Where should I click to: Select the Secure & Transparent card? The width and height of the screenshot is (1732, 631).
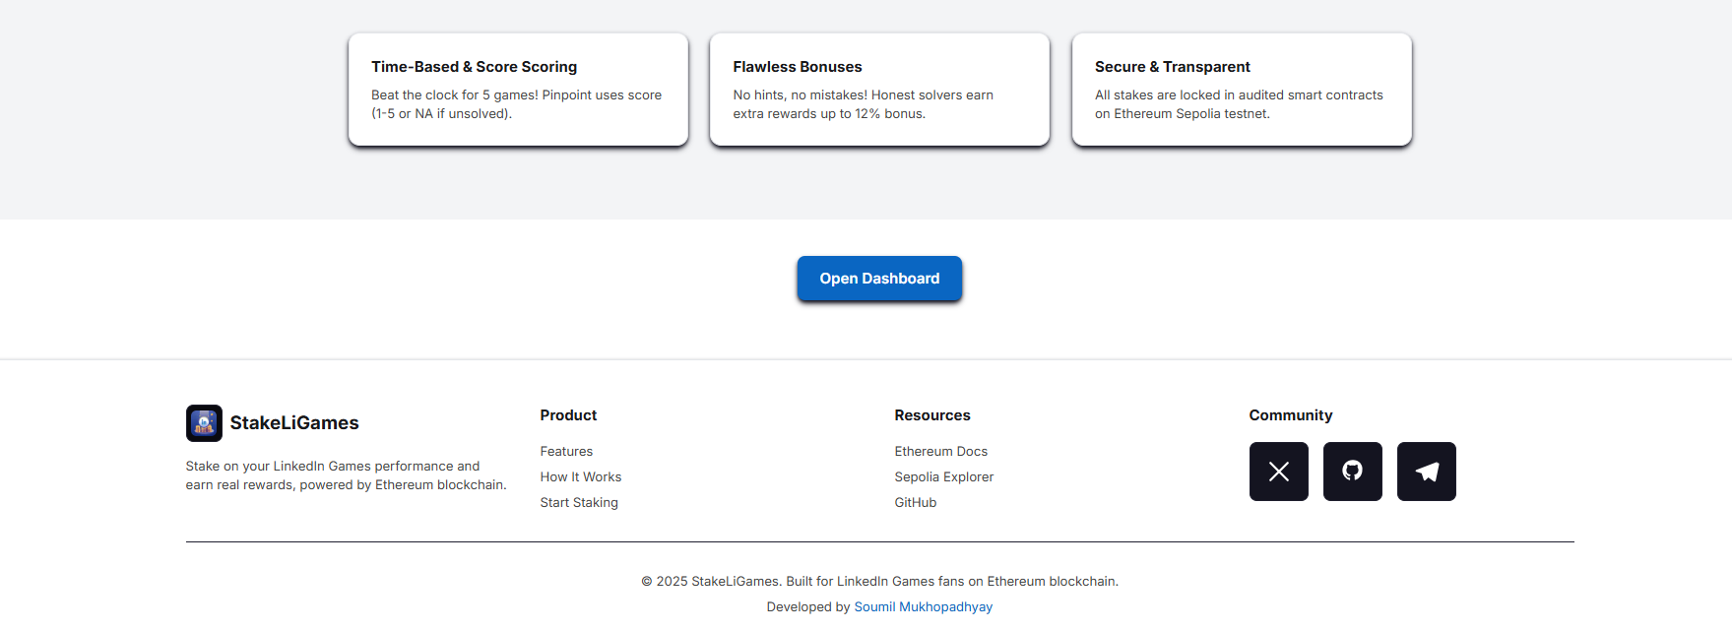[1241, 90]
